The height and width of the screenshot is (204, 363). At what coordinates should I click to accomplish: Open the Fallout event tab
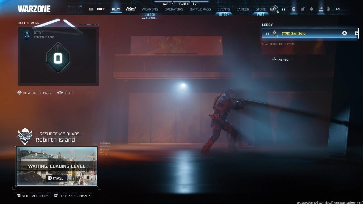131,9
